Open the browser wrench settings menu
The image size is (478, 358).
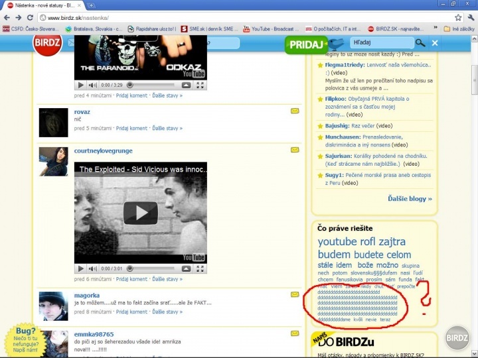[x=471, y=18]
